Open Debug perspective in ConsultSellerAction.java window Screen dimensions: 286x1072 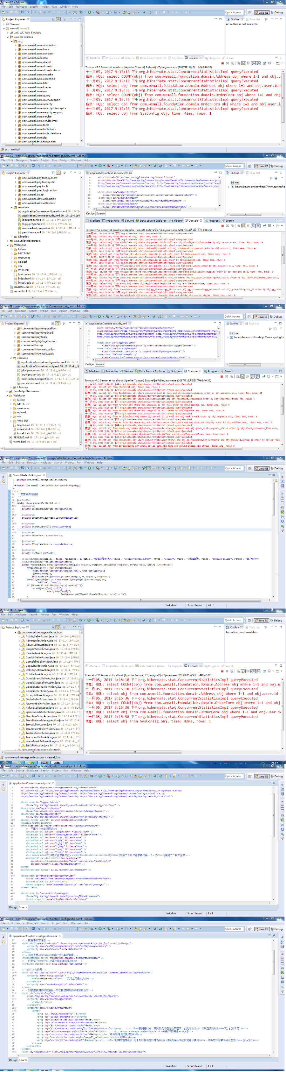(277, 469)
